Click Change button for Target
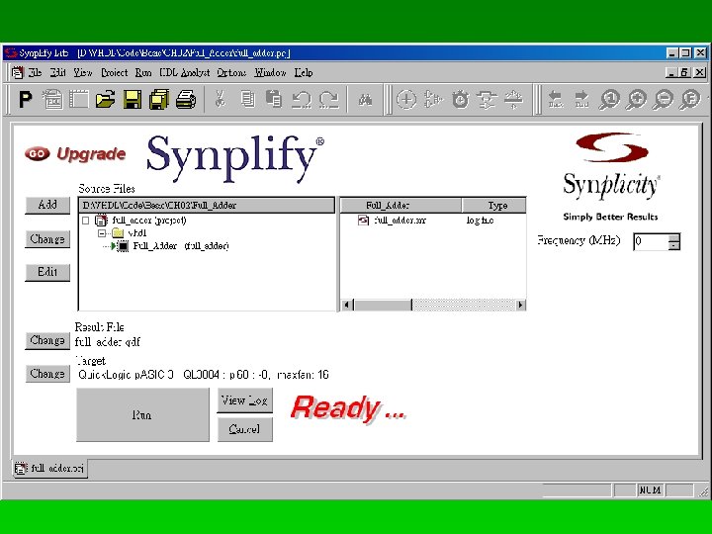 tap(47, 374)
